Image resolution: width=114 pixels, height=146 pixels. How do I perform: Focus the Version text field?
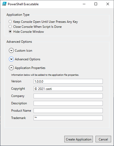click(x=68, y=81)
